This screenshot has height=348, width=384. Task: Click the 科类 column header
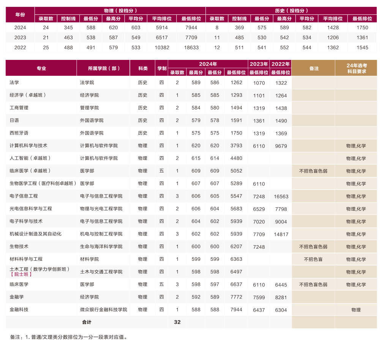tap(142, 68)
